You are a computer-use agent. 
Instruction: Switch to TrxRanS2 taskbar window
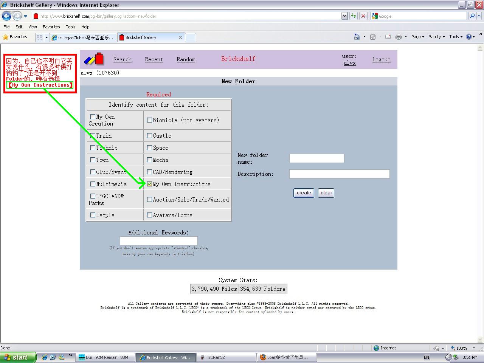[226, 357]
